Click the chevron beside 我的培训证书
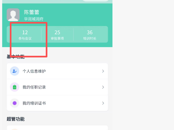174x130 pixels. click(x=103, y=103)
